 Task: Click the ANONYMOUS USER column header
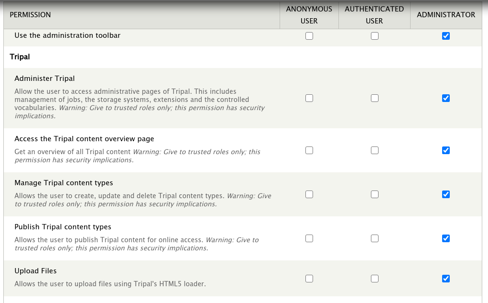coord(309,15)
